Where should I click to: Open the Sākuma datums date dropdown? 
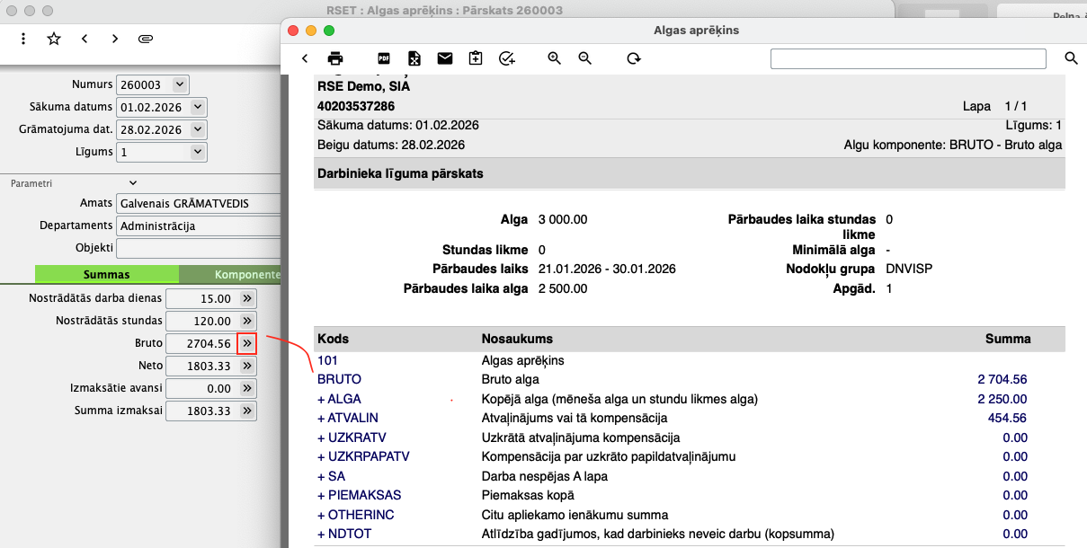tap(198, 107)
